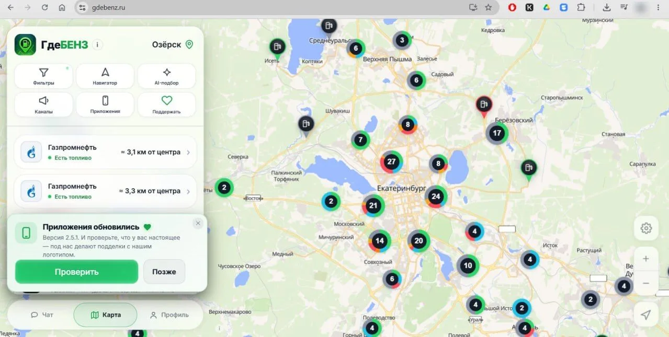Image resolution: width=669 pixels, height=337 pixels.
Task: Open map settings gear button
Action: [x=646, y=228]
